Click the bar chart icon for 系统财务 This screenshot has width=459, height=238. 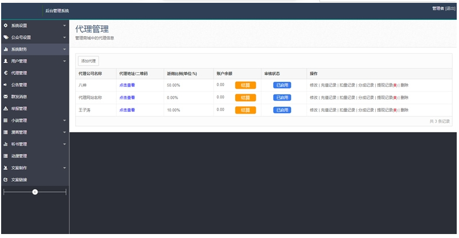click(6, 49)
